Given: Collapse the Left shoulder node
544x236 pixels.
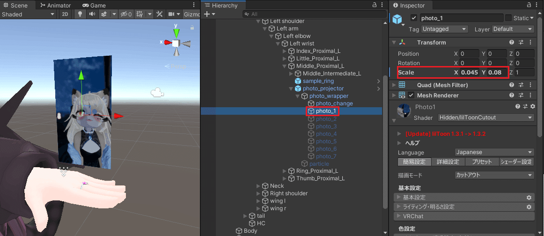Looking at the screenshot, I should click(x=258, y=21).
